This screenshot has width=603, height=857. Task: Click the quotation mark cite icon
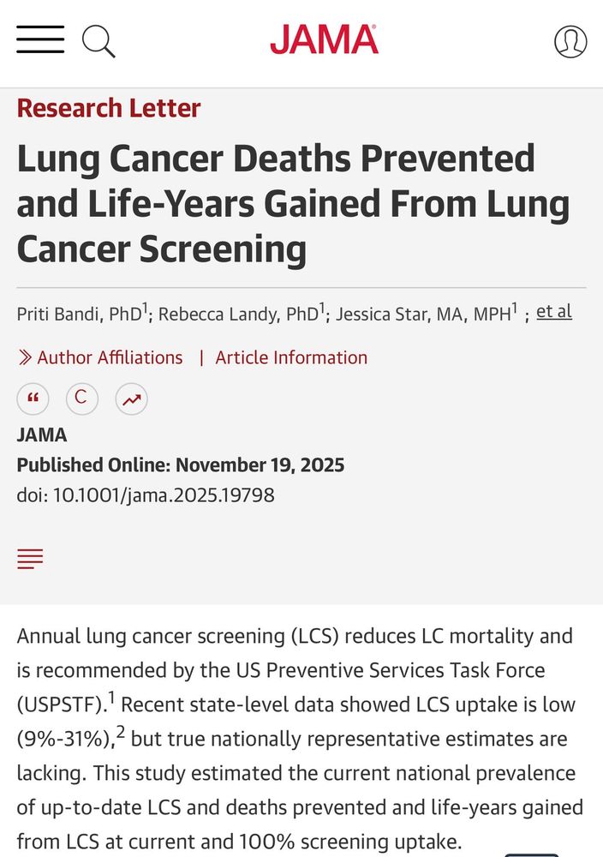tap(33, 399)
